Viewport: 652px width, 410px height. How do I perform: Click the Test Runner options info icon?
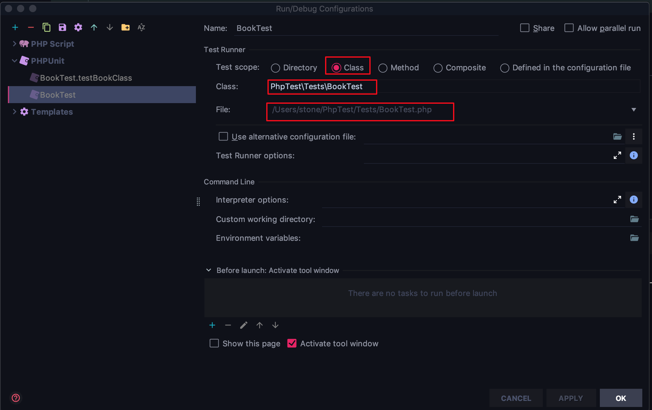(634, 156)
